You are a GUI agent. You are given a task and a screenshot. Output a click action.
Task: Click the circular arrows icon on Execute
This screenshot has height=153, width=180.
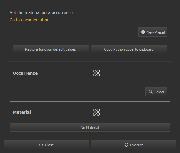pos(126,145)
